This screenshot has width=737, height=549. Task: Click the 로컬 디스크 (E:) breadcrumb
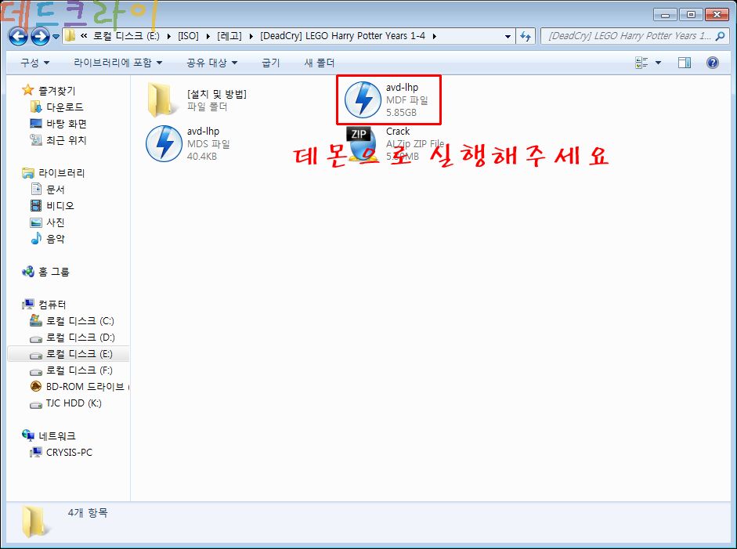pyautogui.click(x=126, y=36)
